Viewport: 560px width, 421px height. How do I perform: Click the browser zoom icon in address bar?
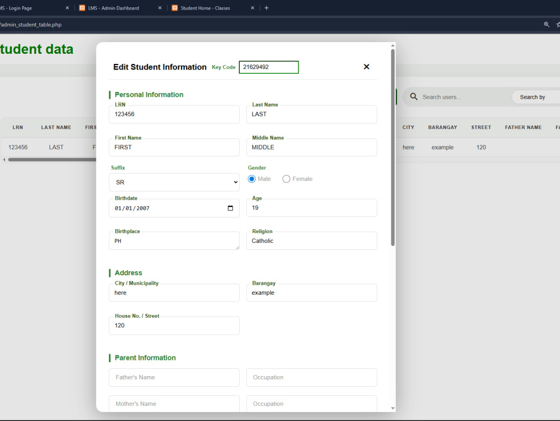547,25
